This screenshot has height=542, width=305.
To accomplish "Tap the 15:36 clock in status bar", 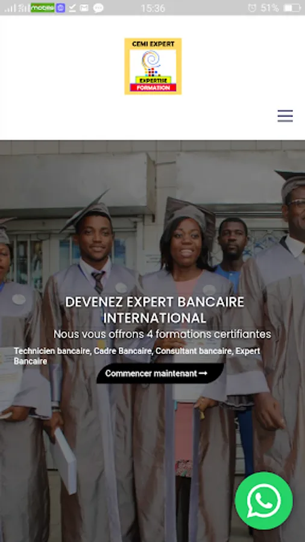I will pos(153,8).
